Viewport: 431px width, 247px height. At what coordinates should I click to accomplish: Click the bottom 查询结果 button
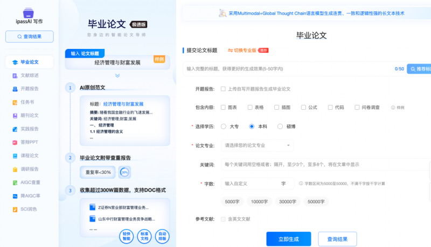(338, 239)
